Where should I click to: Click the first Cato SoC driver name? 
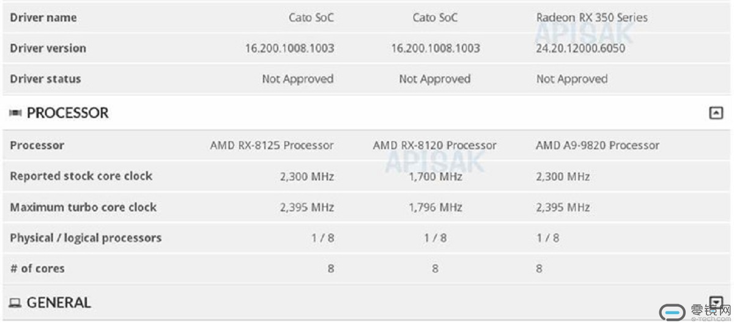tap(311, 18)
